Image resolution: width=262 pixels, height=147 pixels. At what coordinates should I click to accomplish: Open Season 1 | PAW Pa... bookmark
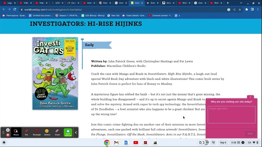click(67, 16)
